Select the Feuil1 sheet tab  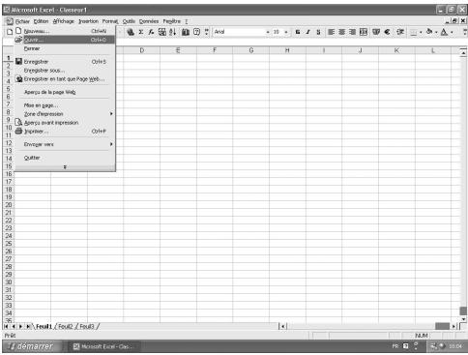[x=44, y=326]
